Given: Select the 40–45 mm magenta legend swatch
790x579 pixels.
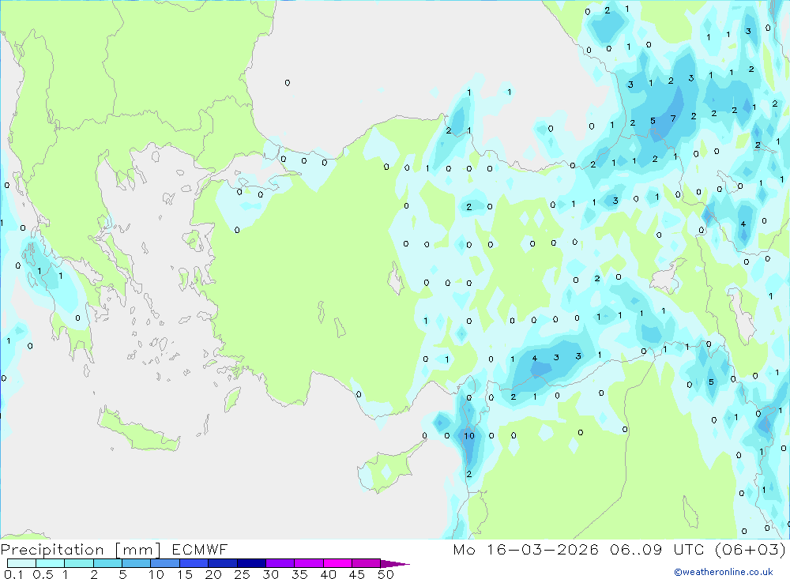Looking at the screenshot, I should pos(337,563).
